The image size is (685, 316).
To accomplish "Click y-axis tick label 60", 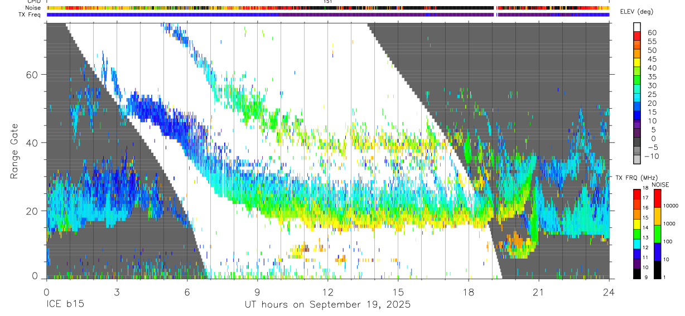I will point(32,74).
